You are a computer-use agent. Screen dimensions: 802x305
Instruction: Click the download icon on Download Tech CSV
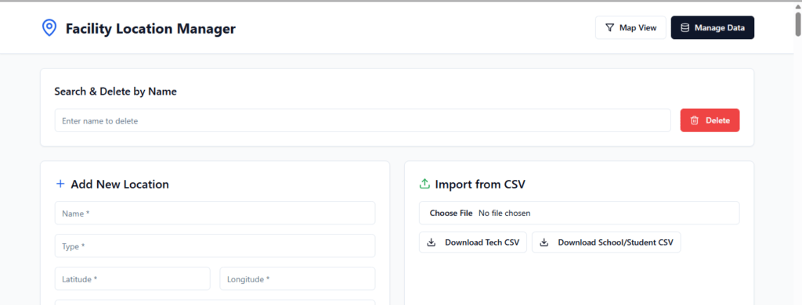(x=432, y=242)
